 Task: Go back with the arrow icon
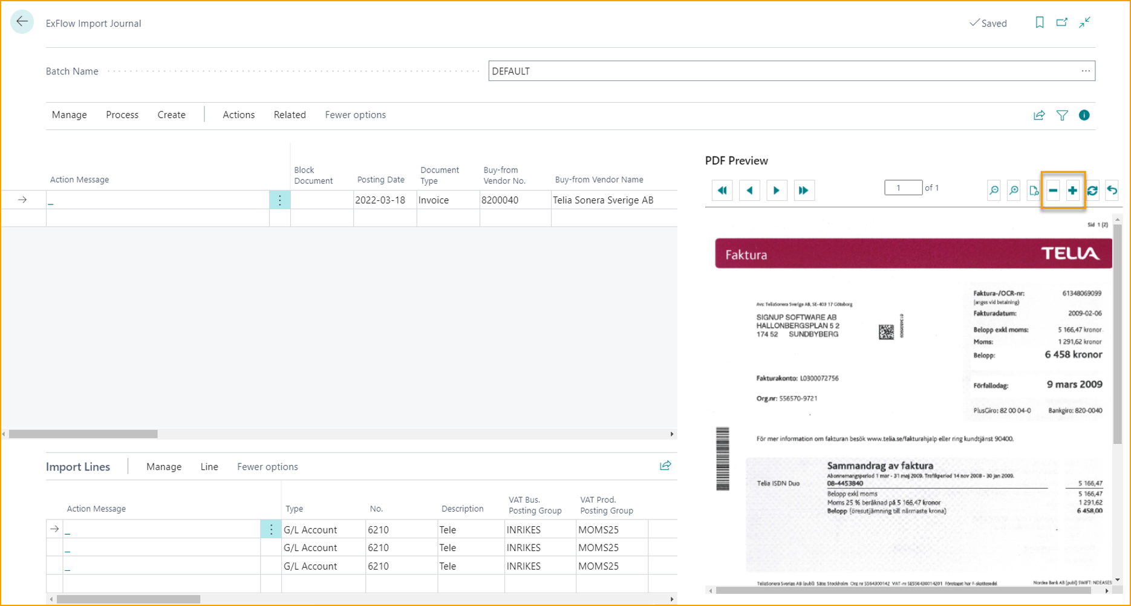point(22,22)
